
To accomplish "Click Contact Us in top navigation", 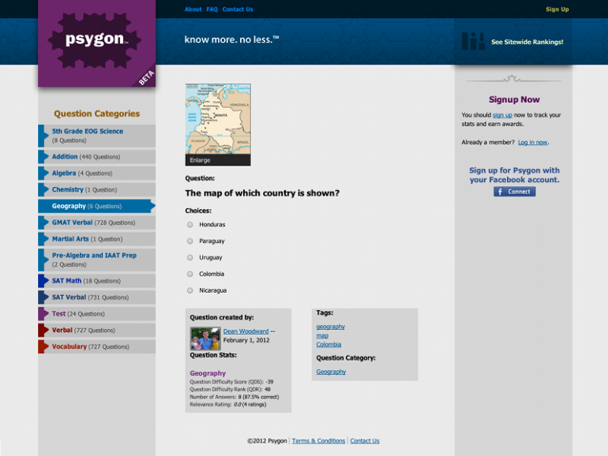I will pyautogui.click(x=238, y=9).
